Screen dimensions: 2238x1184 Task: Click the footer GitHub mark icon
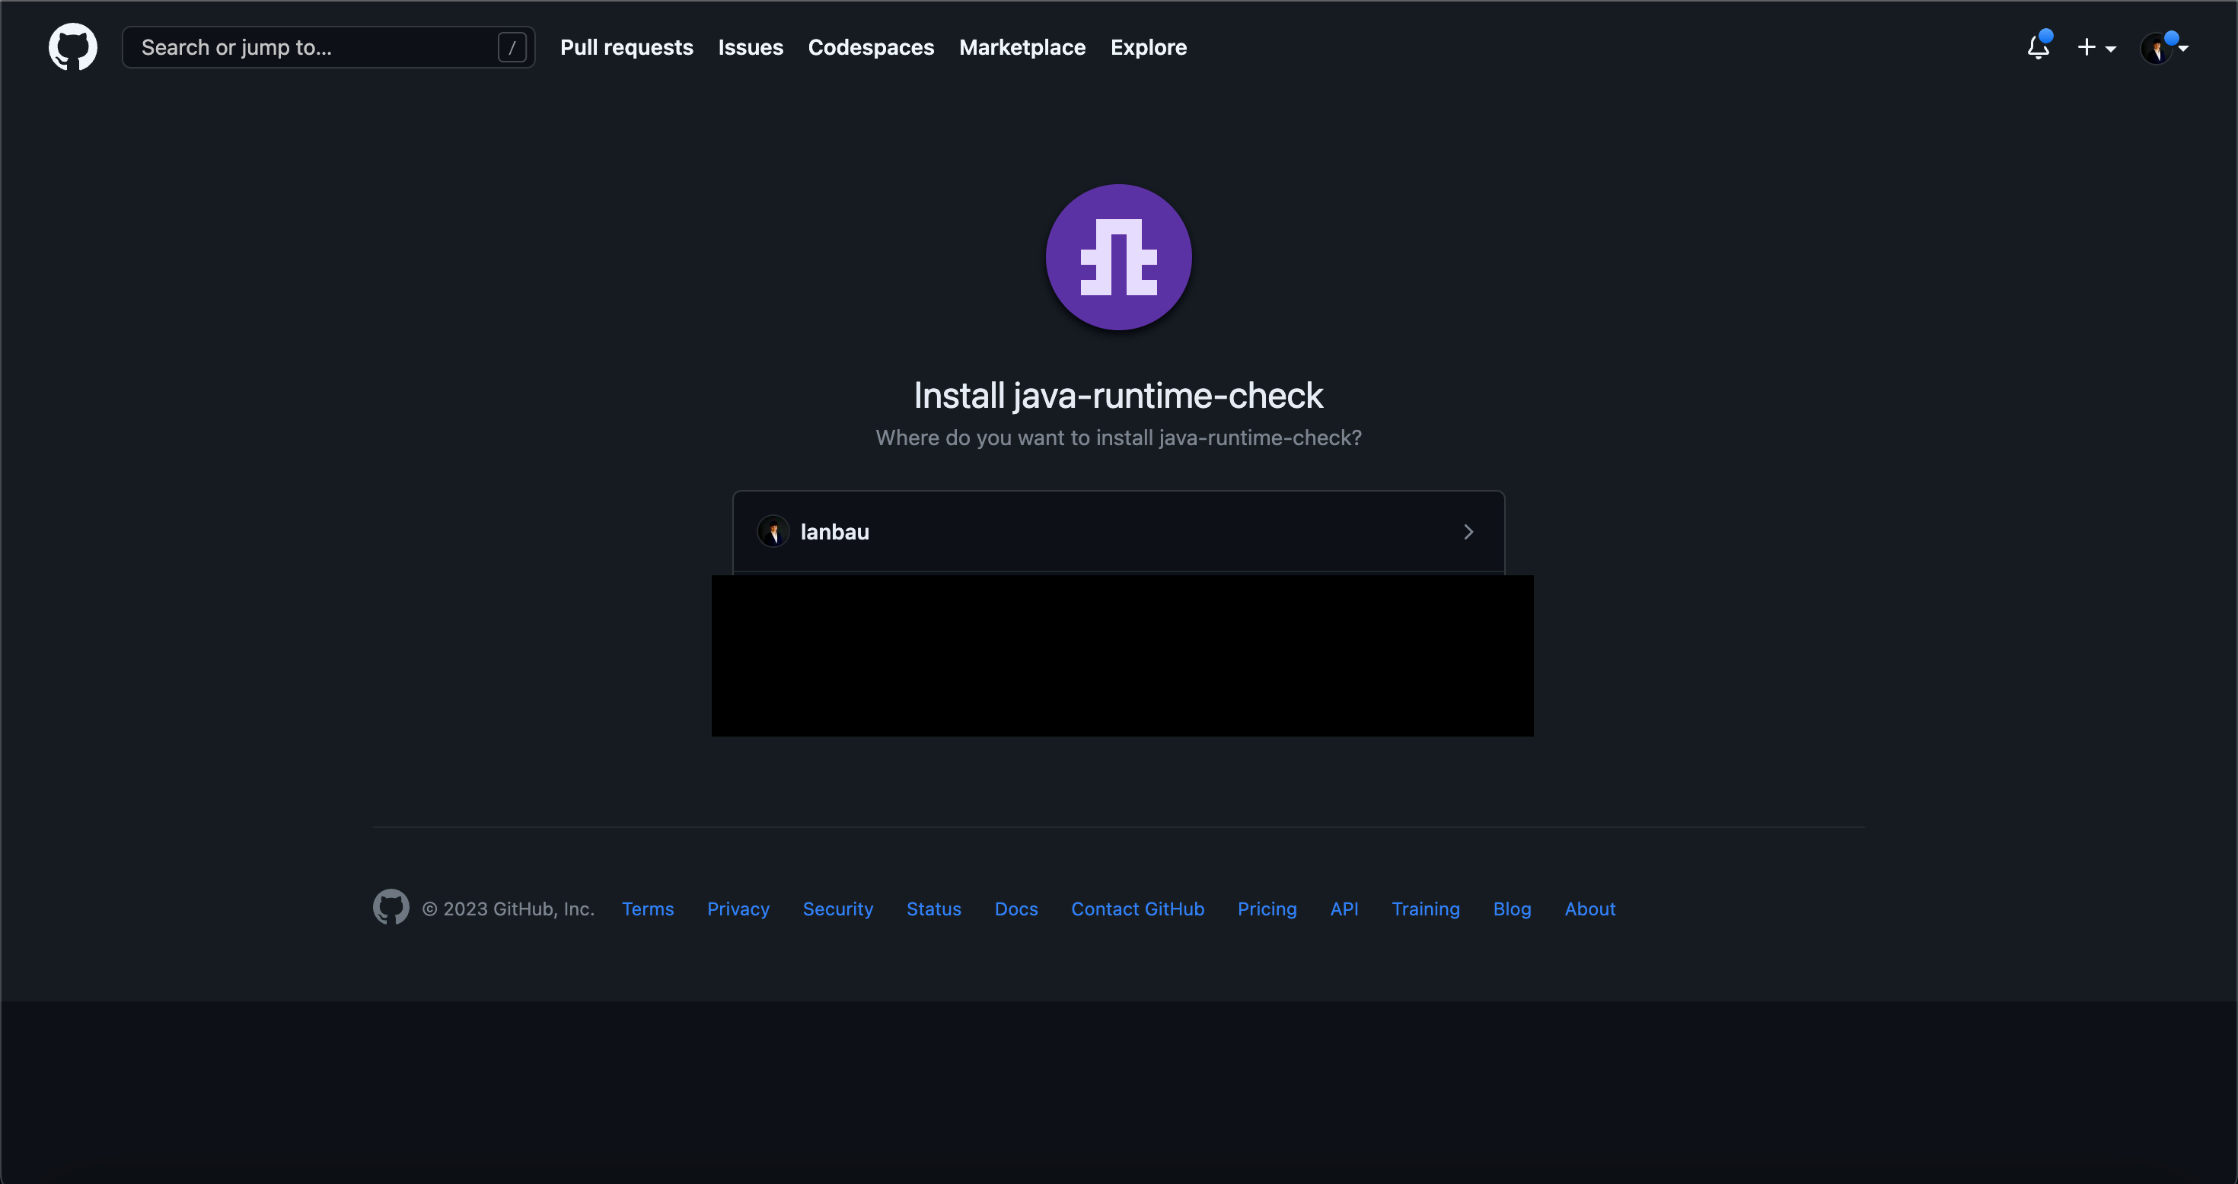391,907
